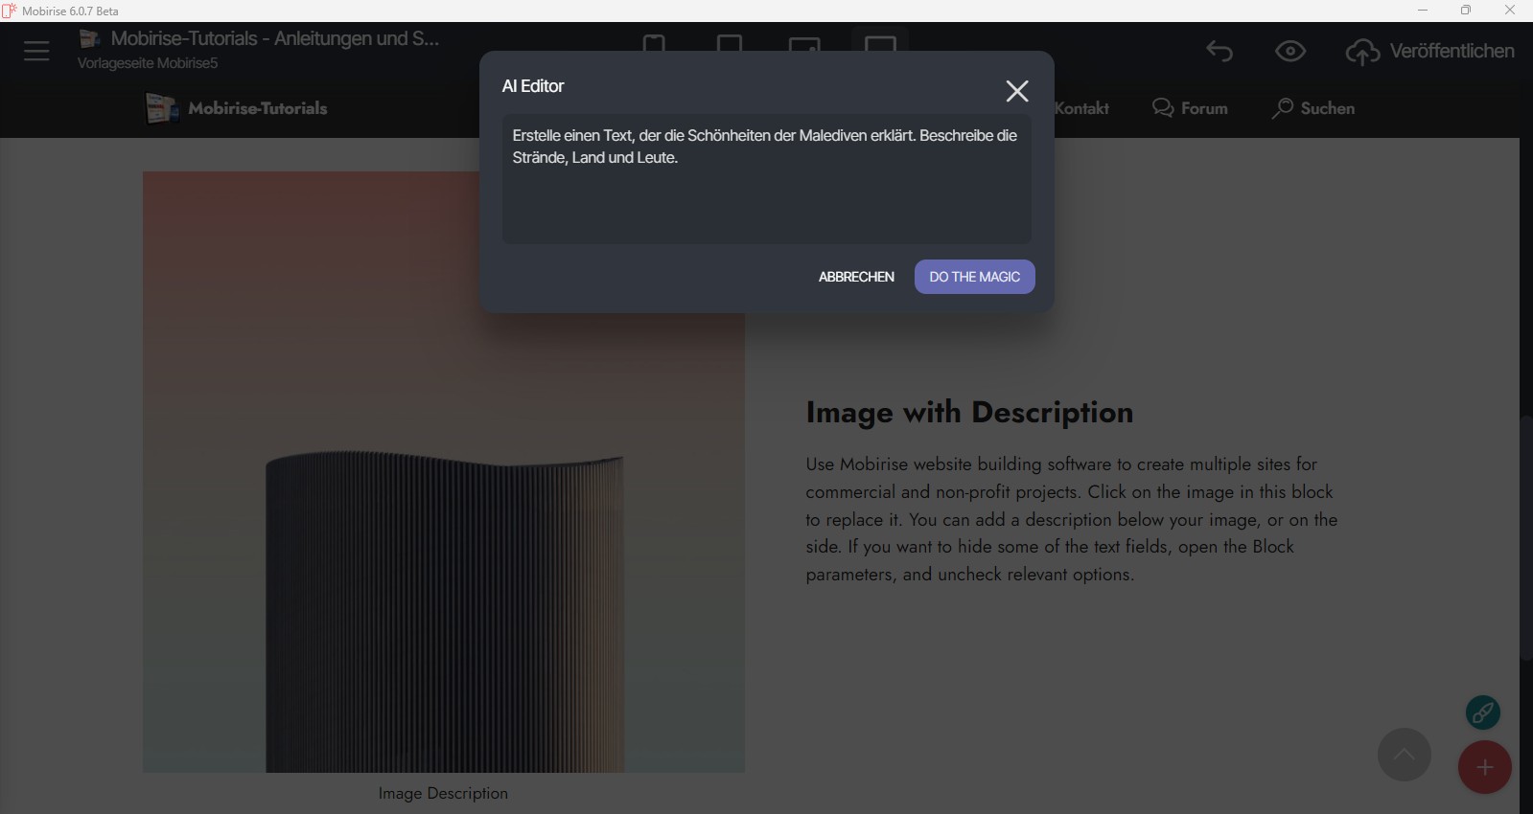This screenshot has width=1533, height=814.
Task: Click the teal paintbrush style icon
Action: pyautogui.click(x=1483, y=712)
